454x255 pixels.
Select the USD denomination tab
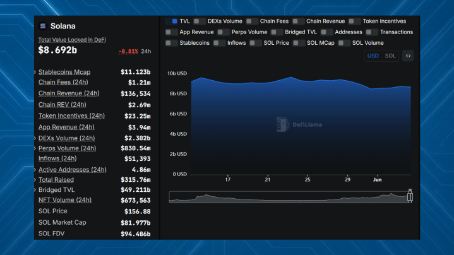point(373,56)
